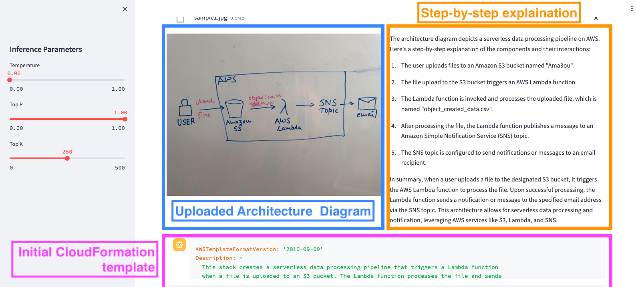Click step 1 about user uploading files
This screenshot has width=636, height=287.
[487, 66]
